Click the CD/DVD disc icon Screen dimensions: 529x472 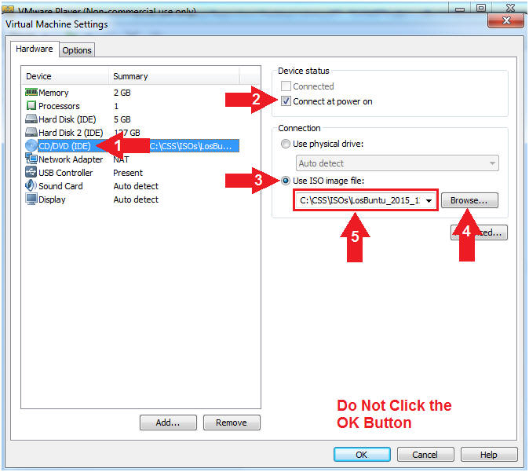coord(31,145)
